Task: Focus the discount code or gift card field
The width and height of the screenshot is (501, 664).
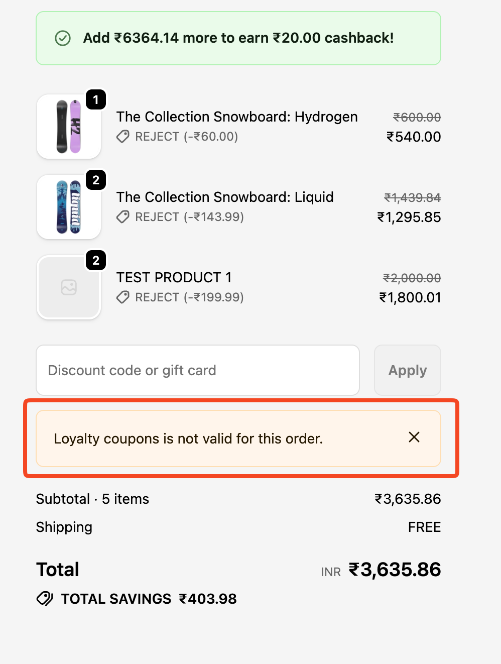Action: (x=198, y=370)
